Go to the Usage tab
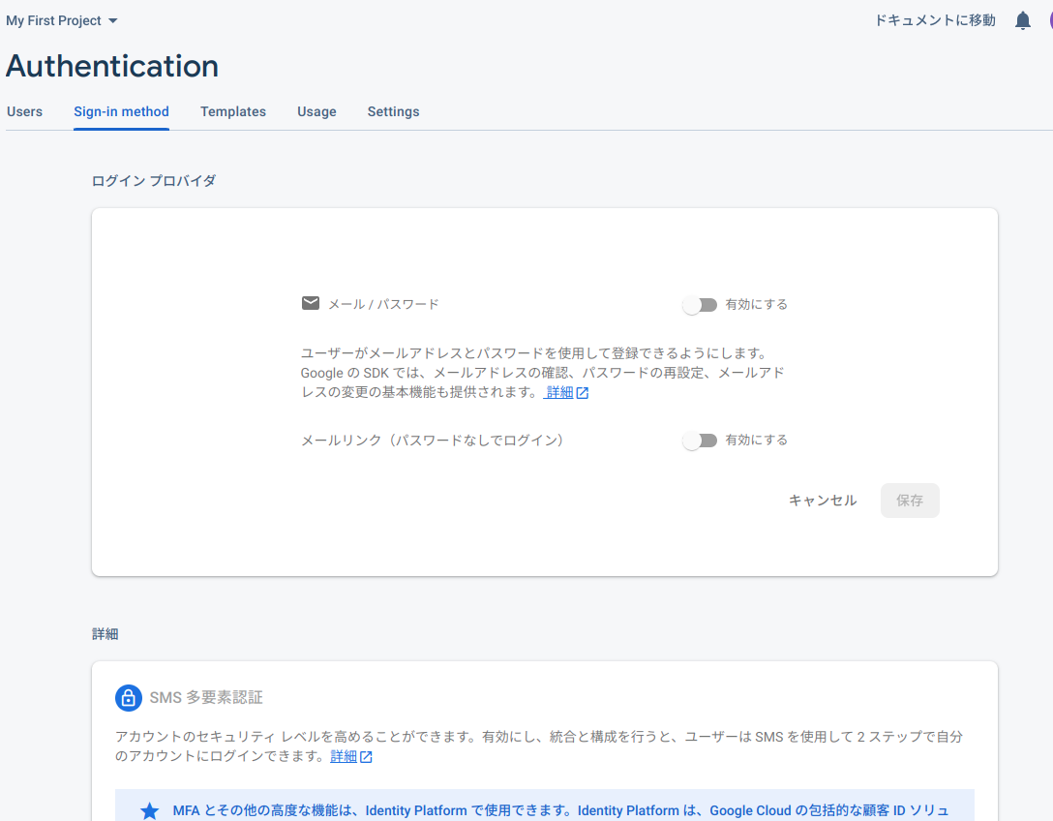 317,111
